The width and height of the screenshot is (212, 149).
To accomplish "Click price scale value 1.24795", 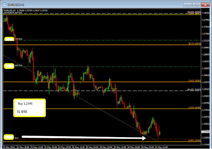I will click(x=206, y=103).
